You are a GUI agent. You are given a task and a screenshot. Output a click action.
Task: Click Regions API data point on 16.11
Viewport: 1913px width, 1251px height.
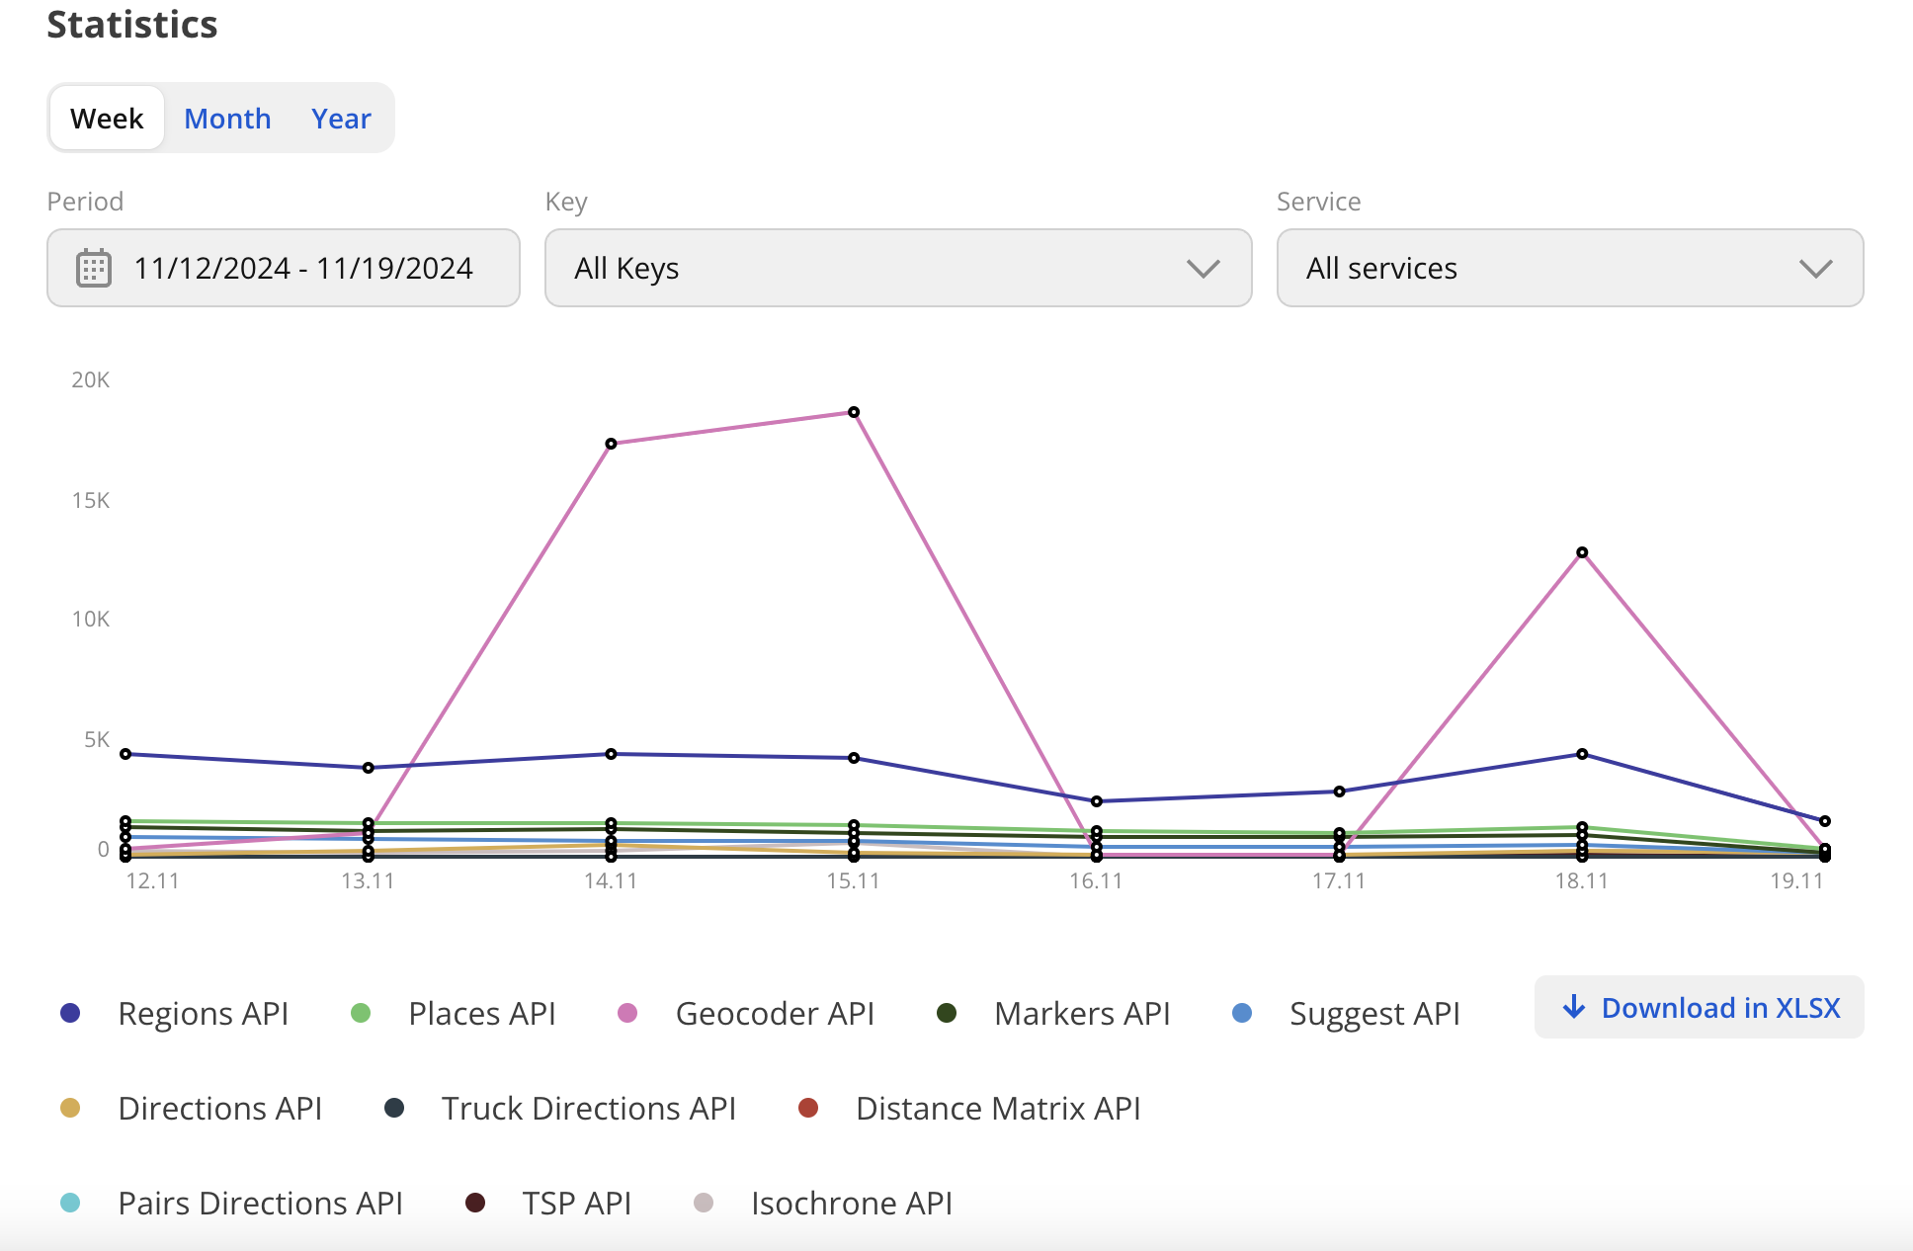click(1097, 801)
